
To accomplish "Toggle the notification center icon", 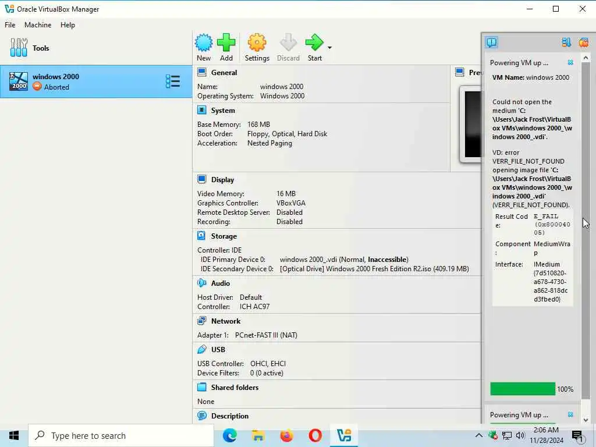I will coord(491,42).
